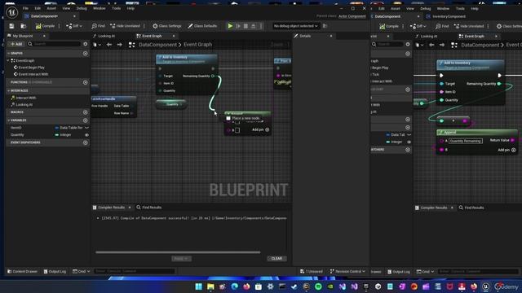This screenshot has height=293, width=522.
Task: Open the File menu in left window
Action: click(x=25, y=8)
